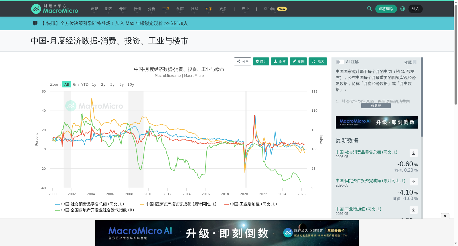Select the 1y zoom range
This screenshot has height=246, width=458.
click(x=94, y=84)
